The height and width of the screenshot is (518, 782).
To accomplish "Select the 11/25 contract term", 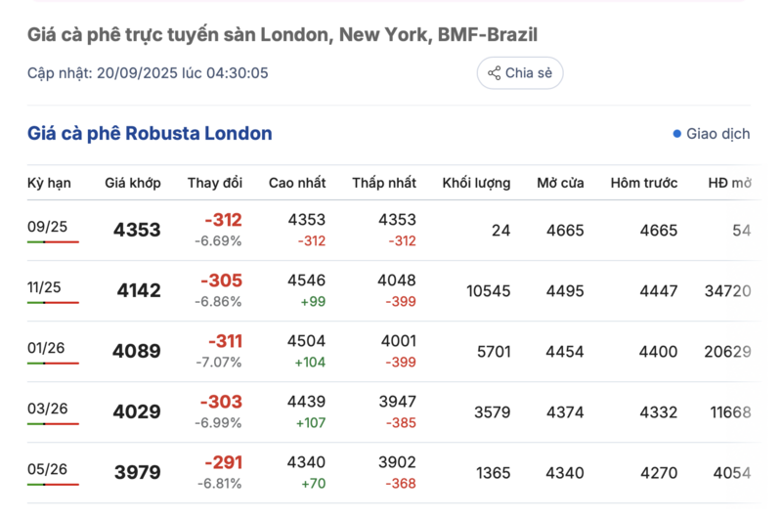I will pos(46,287).
